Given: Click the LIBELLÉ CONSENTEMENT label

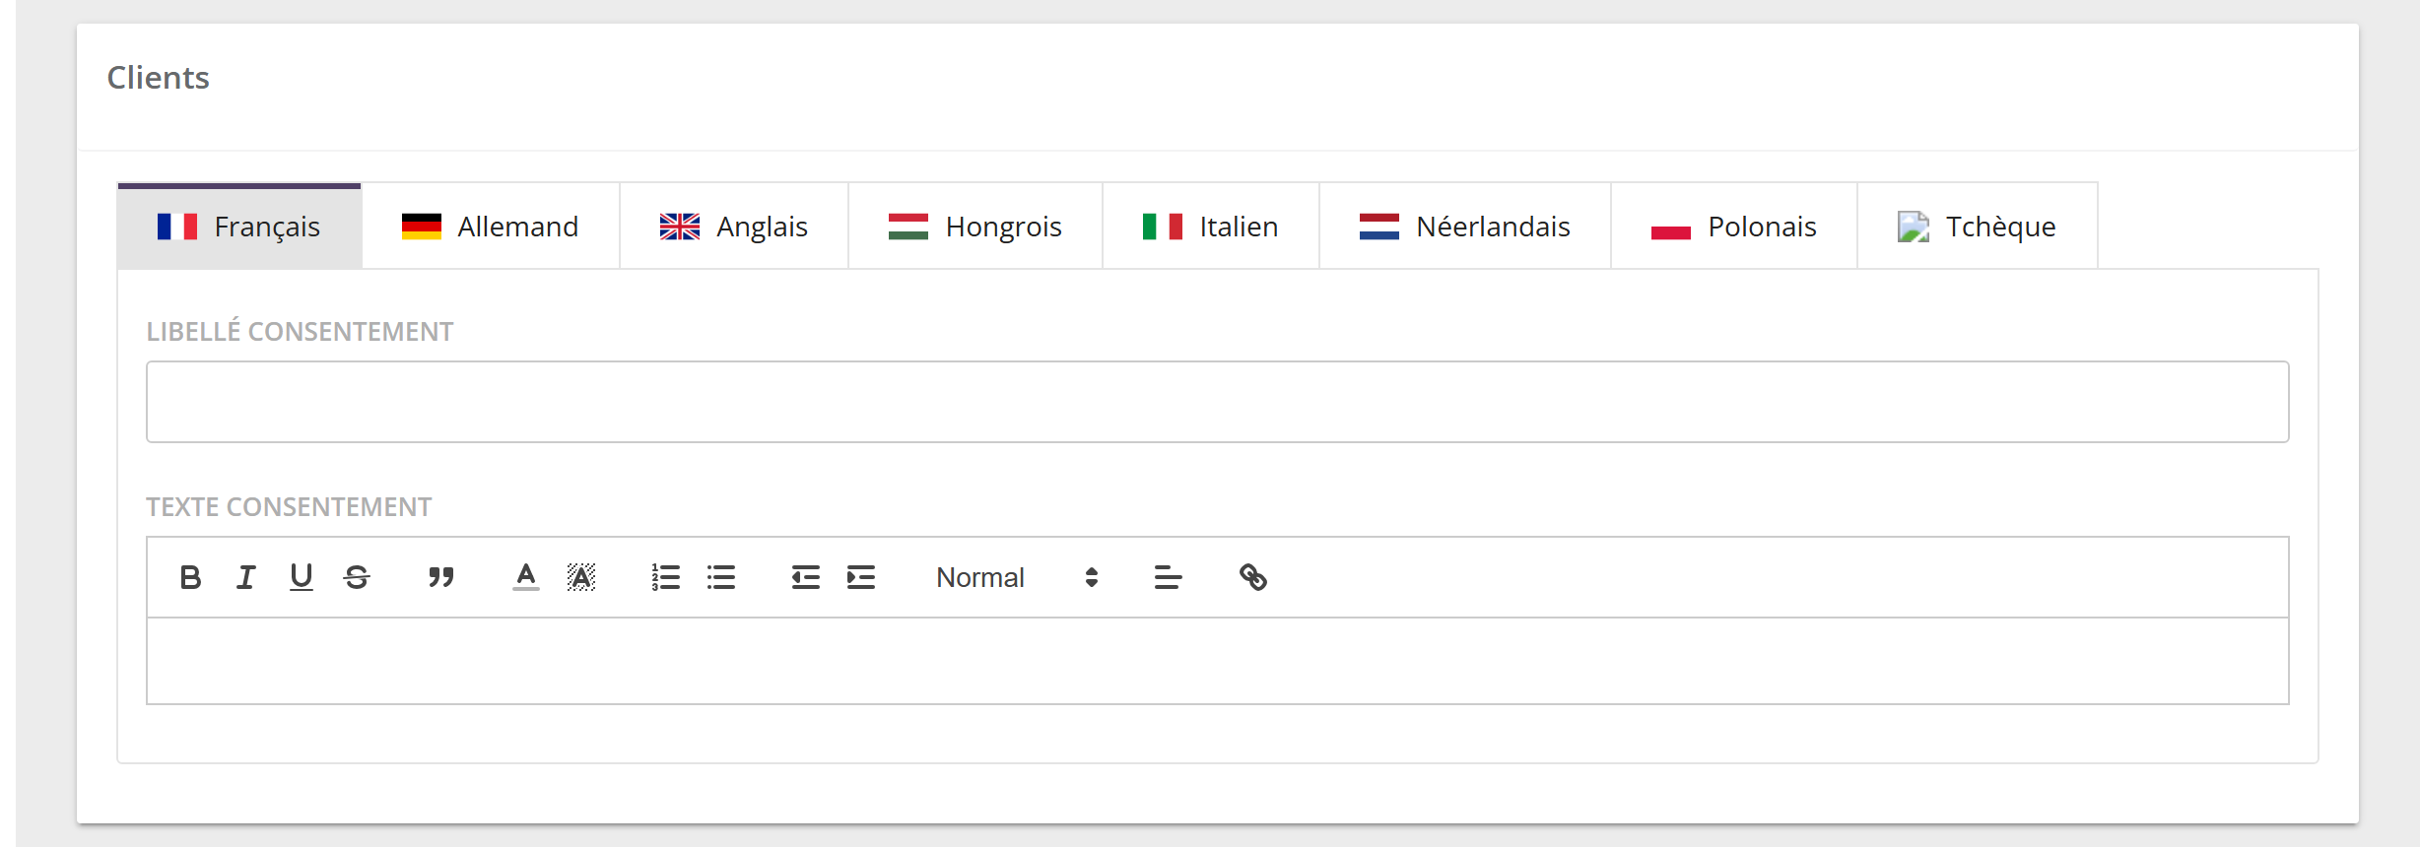Looking at the screenshot, I should point(300,331).
